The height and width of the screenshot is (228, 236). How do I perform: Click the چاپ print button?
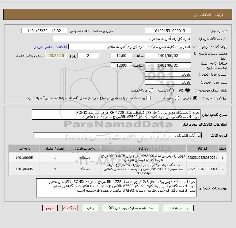(90, 208)
